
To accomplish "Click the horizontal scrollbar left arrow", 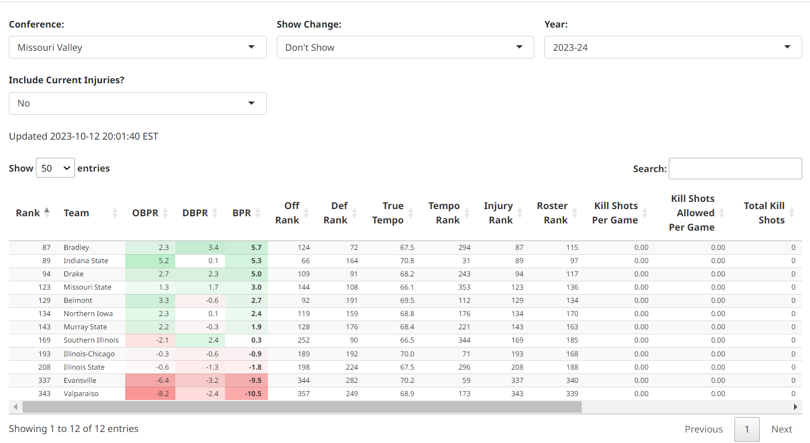I will [15, 407].
